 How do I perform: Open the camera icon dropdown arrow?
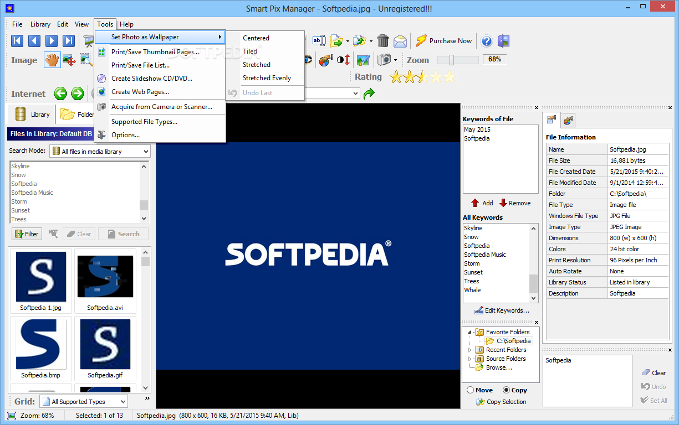click(395, 60)
